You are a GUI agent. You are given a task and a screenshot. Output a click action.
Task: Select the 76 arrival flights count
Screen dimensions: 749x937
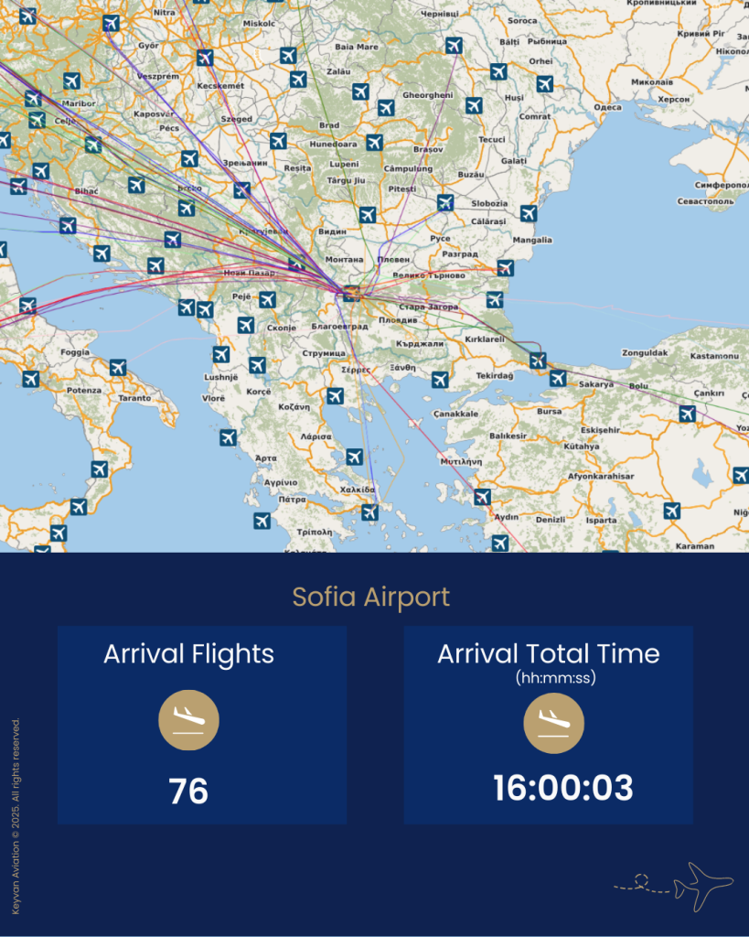click(x=188, y=792)
